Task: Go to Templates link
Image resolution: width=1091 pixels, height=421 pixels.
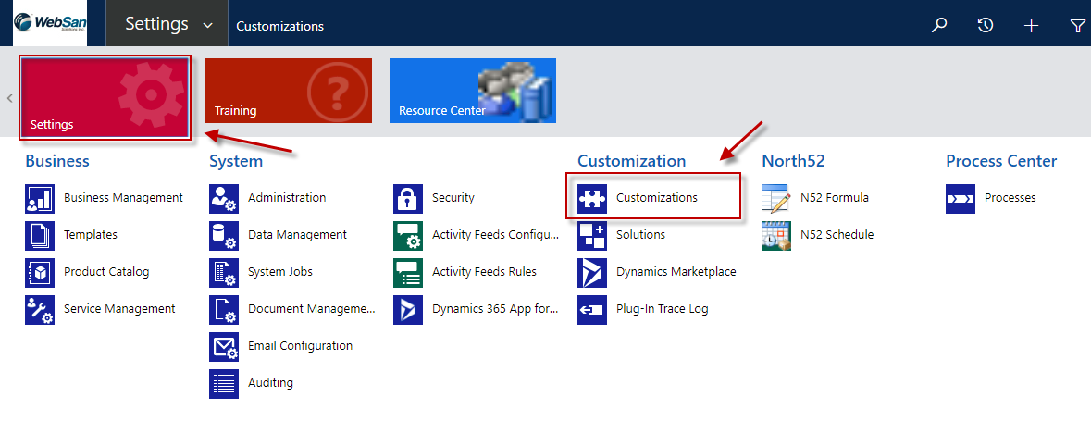Action: tap(91, 234)
